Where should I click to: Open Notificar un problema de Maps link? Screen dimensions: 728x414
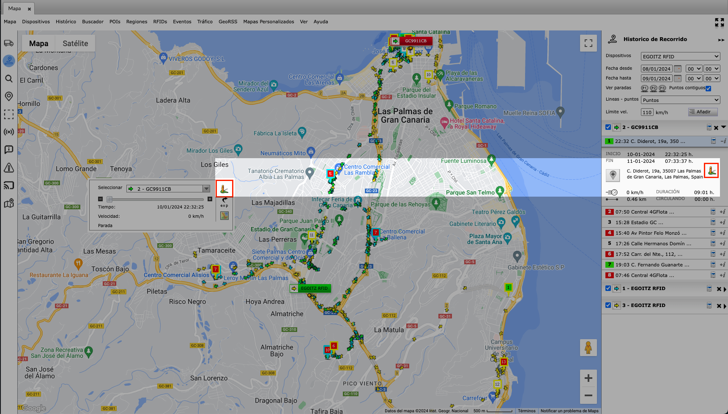coord(569,411)
